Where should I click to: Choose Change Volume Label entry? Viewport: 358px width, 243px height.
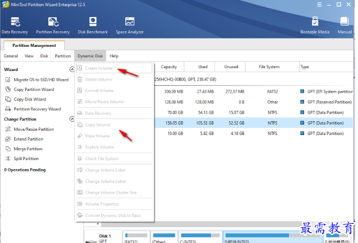pyautogui.click(x=114, y=170)
